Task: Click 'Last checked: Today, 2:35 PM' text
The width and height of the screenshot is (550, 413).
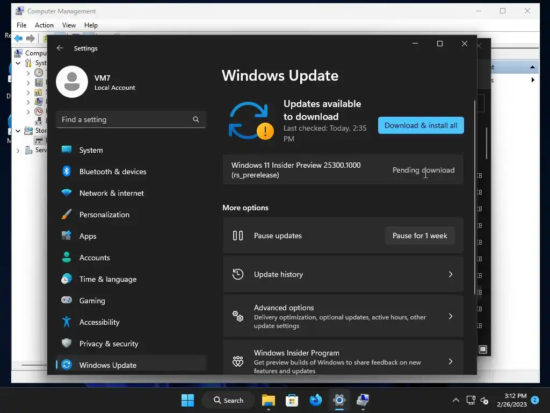Action: (x=325, y=133)
